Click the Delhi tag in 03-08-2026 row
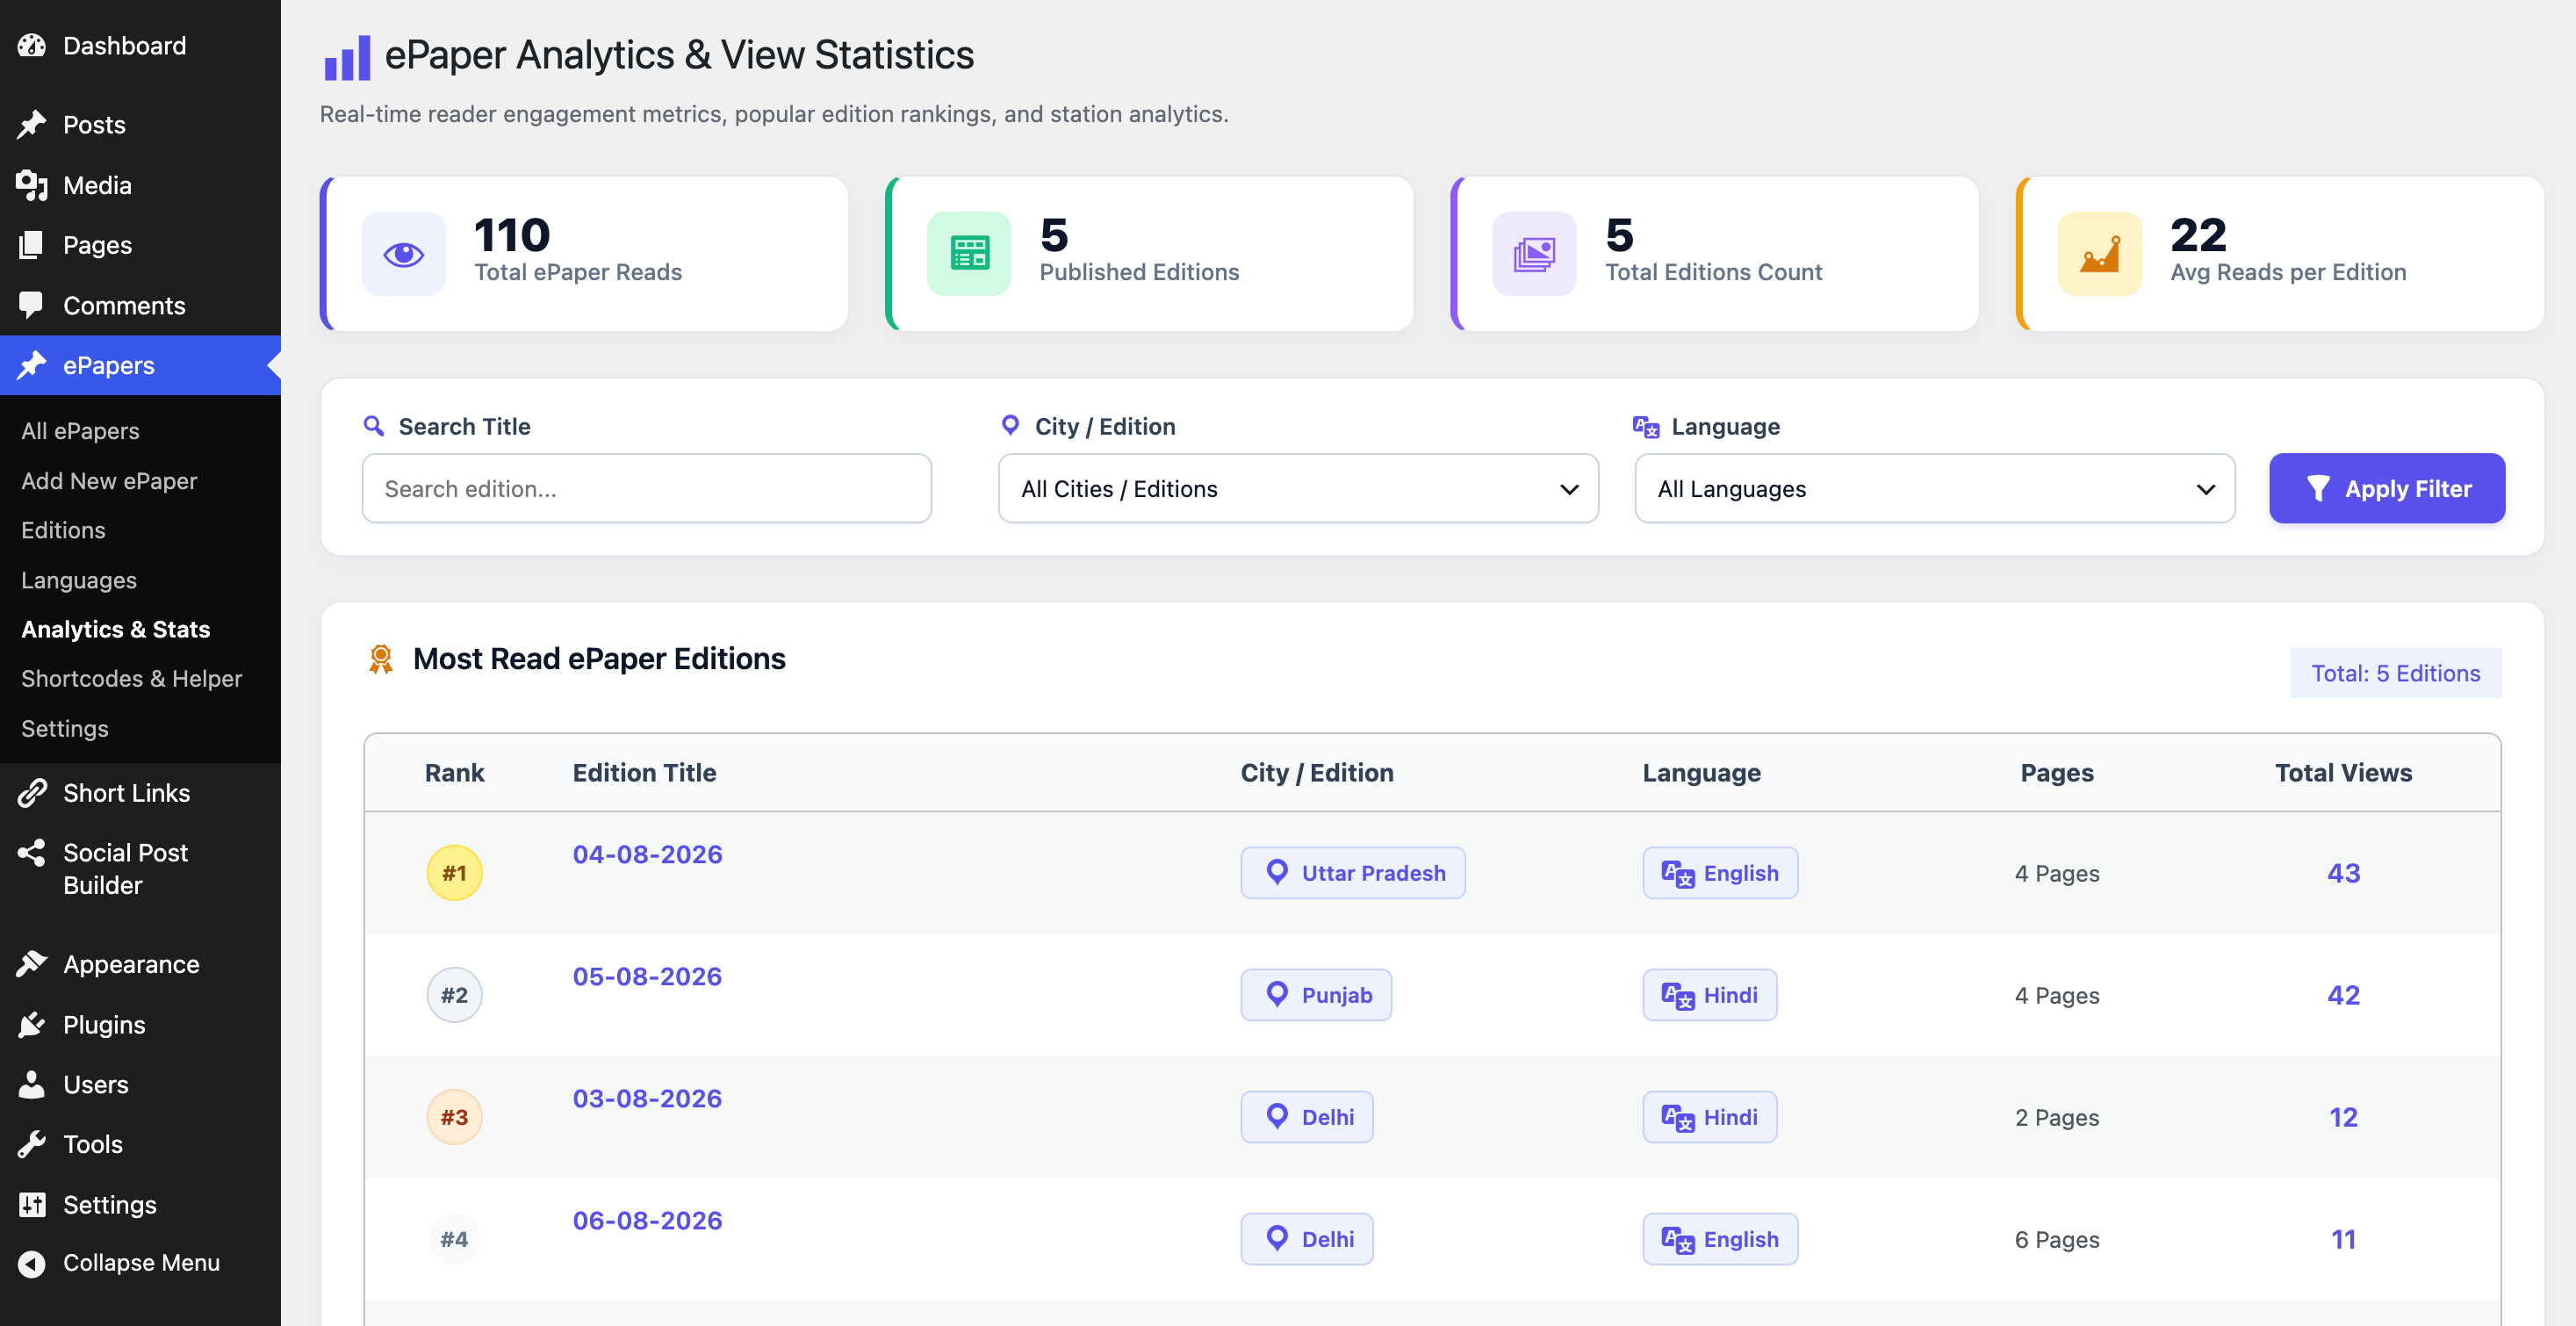 pyautogui.click(x=1307, y=1117)
